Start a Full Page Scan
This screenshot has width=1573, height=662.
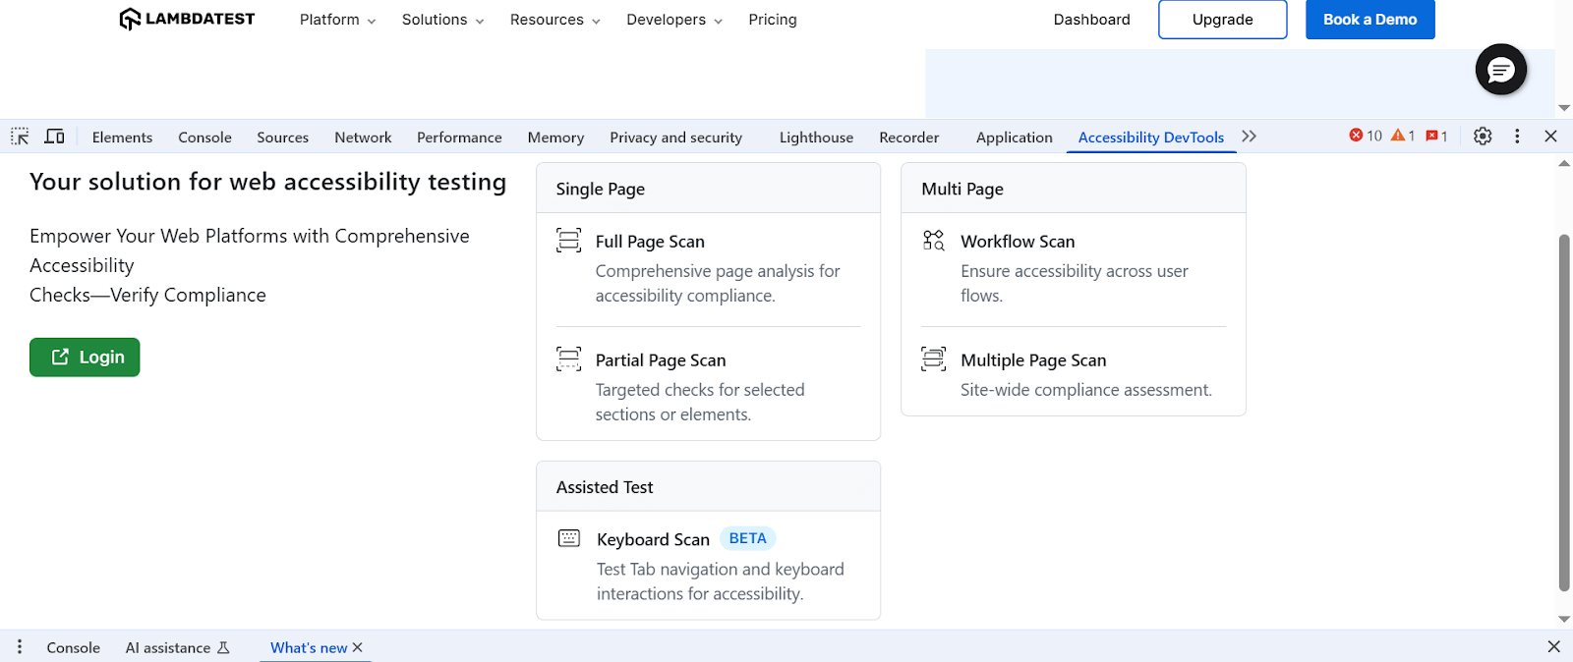point(650,242)
